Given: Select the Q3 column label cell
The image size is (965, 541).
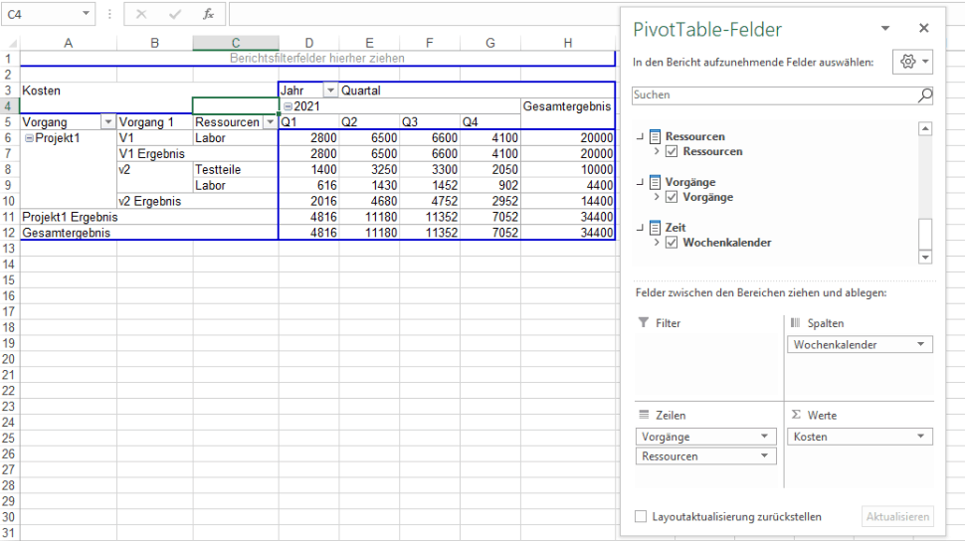Looking at the screenshot, I should point(429,122).
